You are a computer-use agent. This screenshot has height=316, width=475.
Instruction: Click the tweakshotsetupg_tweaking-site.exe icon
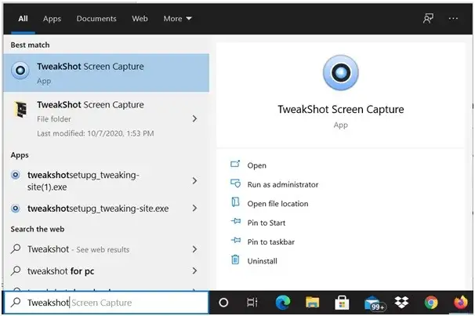[x=16, y=208]
